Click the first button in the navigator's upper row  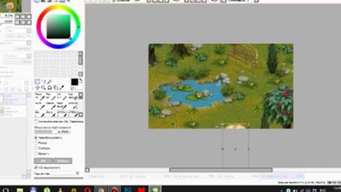18,17
